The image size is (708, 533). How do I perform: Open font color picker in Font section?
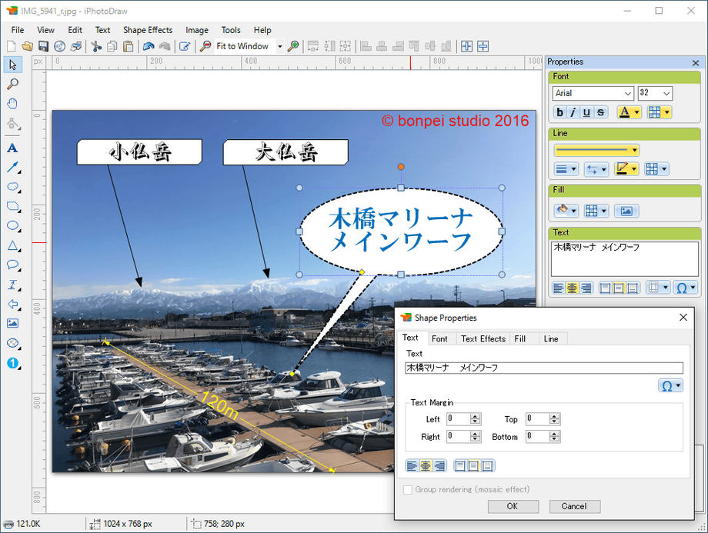point(629,112)
